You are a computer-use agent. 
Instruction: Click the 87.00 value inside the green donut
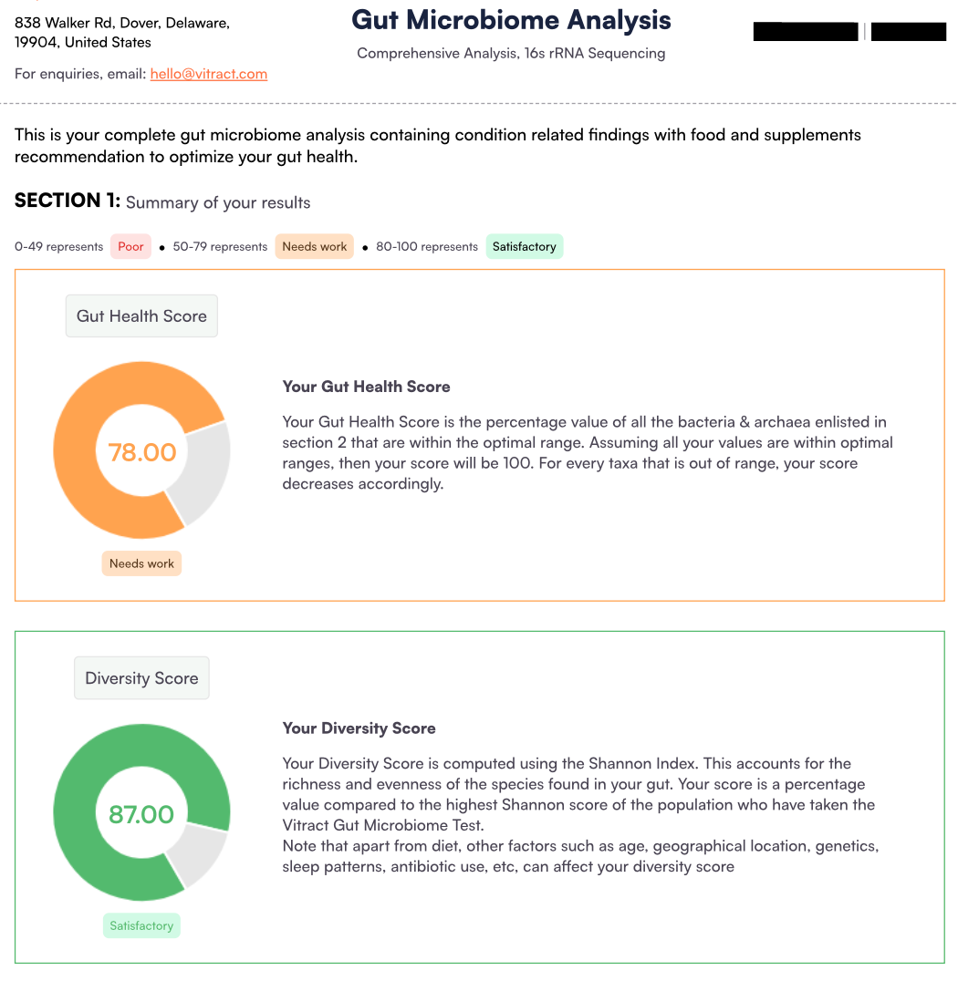click(x=141, y=814)
